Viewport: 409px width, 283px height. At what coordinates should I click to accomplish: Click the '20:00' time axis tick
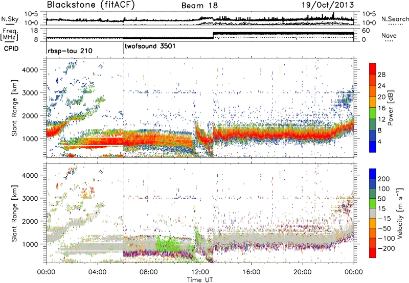302,272
